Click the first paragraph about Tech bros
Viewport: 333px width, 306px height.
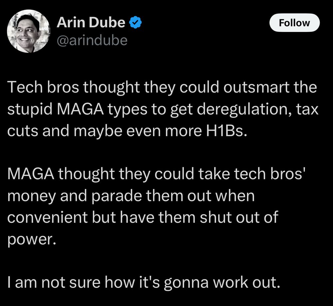click(163, 109)
